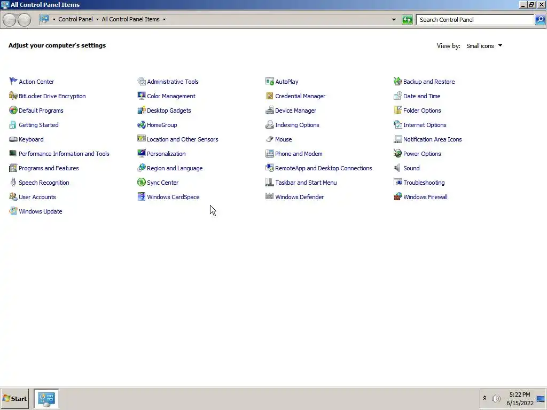Click the Back navigation button
This screenshot has width=547, height=410.
click(x=10, y=20)
